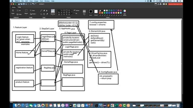Choose the diagonal line shape
This screenshot has width=193, height=108.
[x=59, y=10]
